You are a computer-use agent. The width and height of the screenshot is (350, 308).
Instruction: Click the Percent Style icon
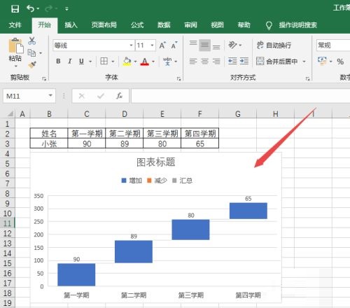click(340, 62)
